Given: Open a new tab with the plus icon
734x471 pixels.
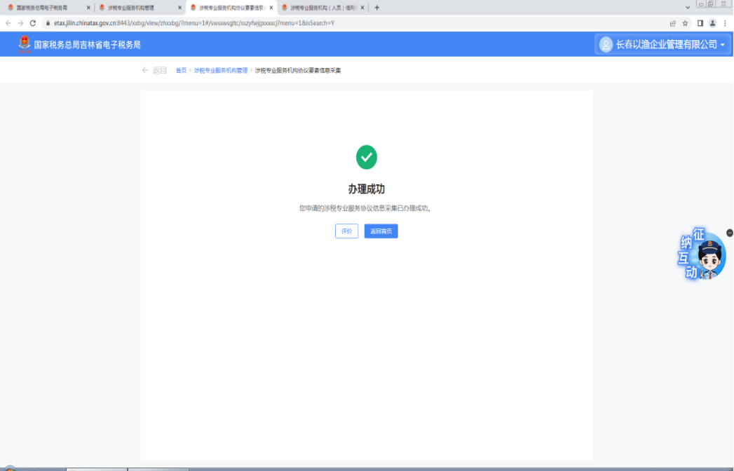Looking at the screenshot, I should tap(377, 8).
